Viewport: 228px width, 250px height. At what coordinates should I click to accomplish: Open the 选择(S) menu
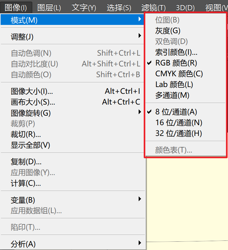119,7
